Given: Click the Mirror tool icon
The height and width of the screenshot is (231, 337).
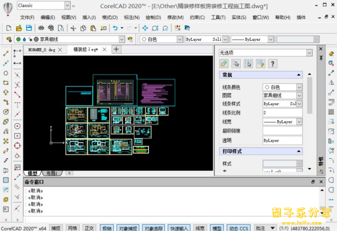Looking at the screenshot, I should pyautogui.click(x=331, y=82).
